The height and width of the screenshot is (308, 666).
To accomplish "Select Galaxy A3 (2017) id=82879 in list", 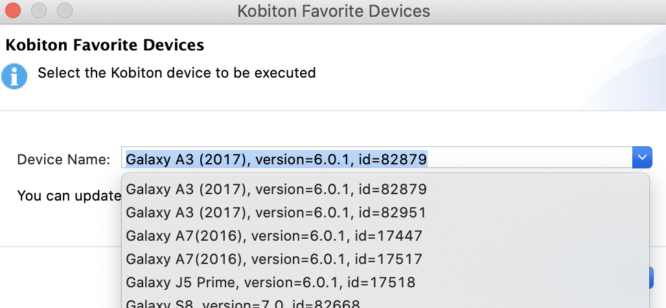I will pyautogui.click(x=276, y=190).
